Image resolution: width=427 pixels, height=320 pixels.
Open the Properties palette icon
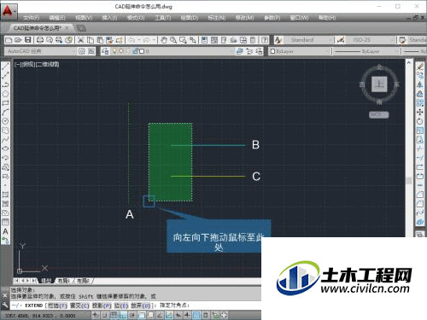(x=204, y=40)
